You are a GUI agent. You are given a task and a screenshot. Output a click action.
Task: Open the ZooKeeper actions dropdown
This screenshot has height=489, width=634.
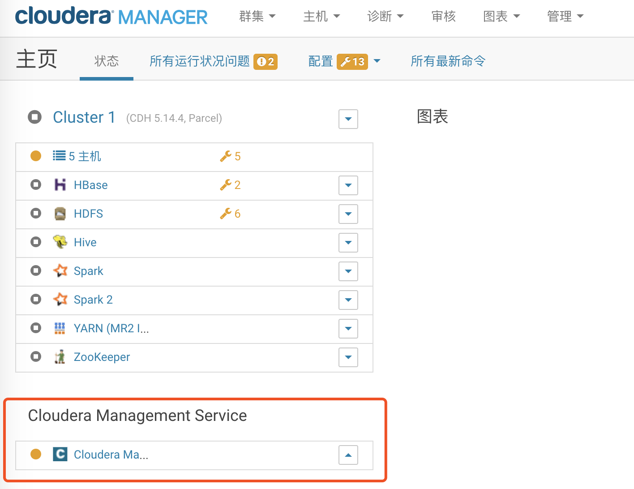coord(348,357)
